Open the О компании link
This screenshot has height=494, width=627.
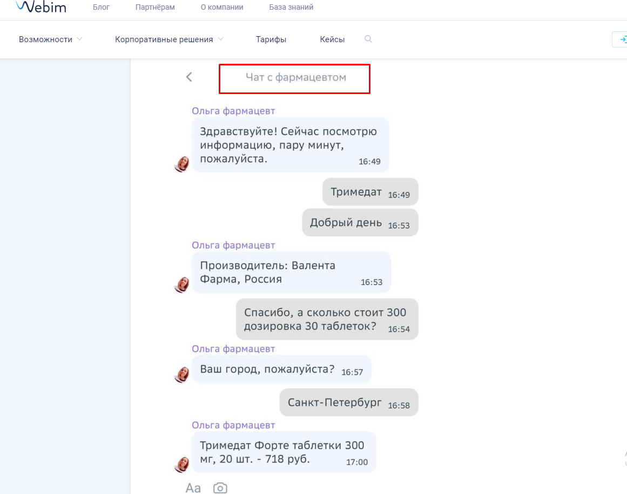point(222,7)
